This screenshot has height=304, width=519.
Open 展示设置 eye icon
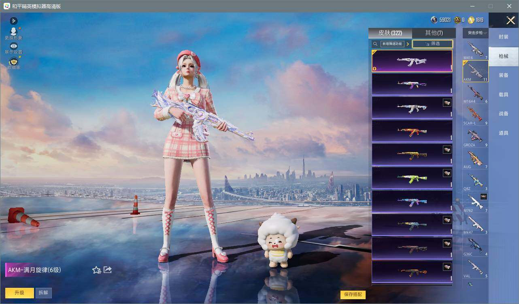pos(13,46)
